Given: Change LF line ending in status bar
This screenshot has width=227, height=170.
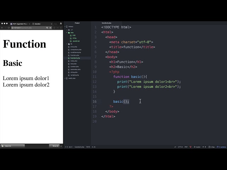Looking at the screenshot, I should [x=175, y=147].
